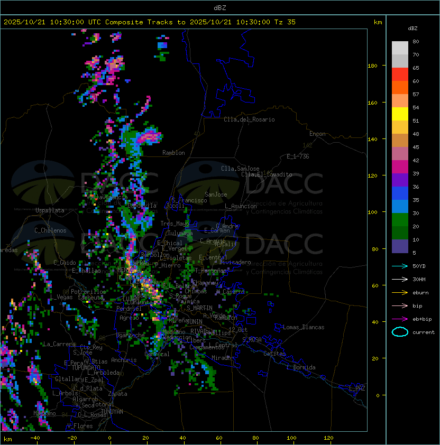Click the 'La_Carrera' map label
The height and width of the screenshot is (445, 440).
coord(60,344)
